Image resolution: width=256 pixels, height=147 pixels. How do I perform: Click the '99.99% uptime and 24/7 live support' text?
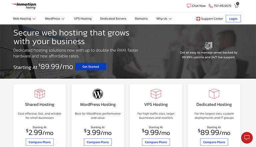click(x=209, y=57)
